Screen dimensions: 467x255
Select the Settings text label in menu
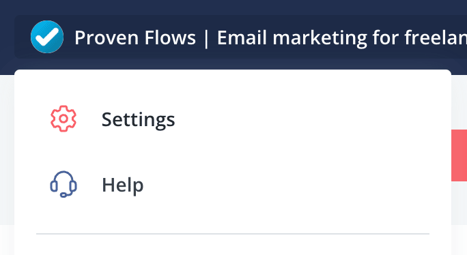(138, 119)
